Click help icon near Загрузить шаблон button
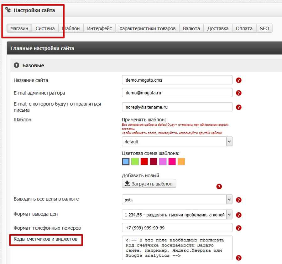 click(x=219, y=186)
